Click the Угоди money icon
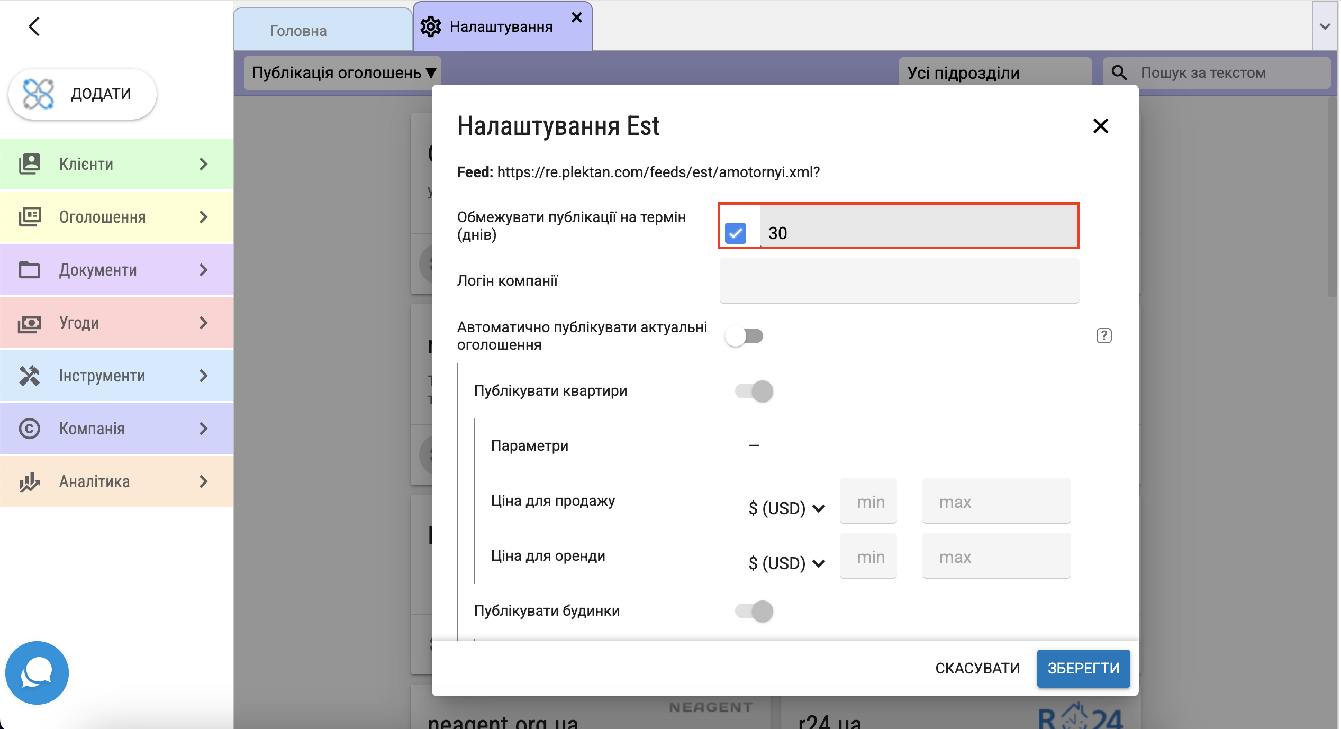This screenshot has height=729, width=1341. coord(30,323)
